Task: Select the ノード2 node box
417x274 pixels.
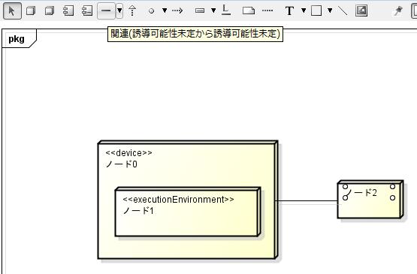Action: (370, 200)
